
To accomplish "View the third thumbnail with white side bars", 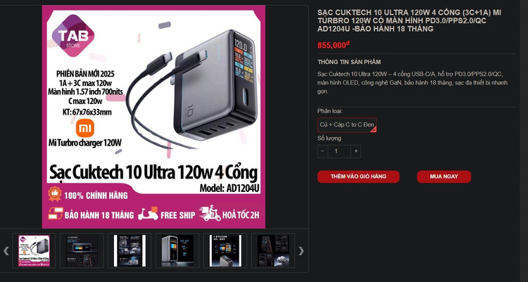I will (x=130, y=250).
